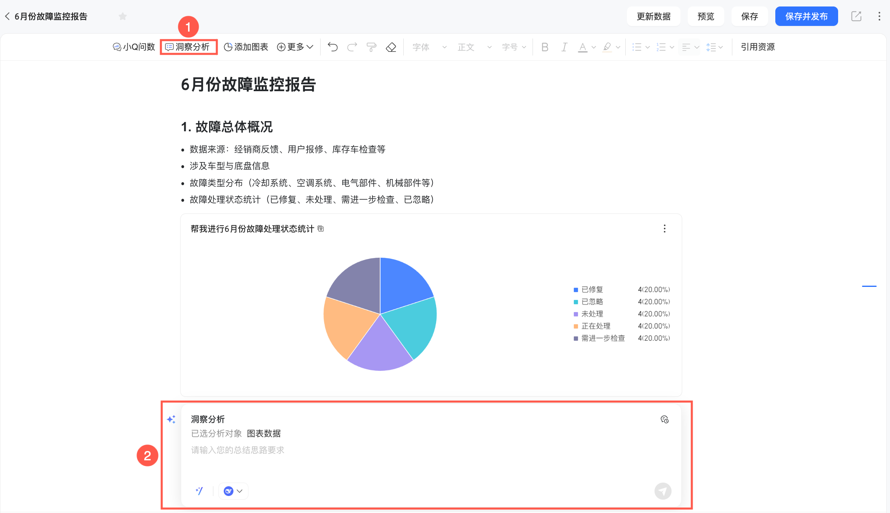Click the undo arrow icon
This screenshot has width=890, height=513.
click(x=333, y=47)
